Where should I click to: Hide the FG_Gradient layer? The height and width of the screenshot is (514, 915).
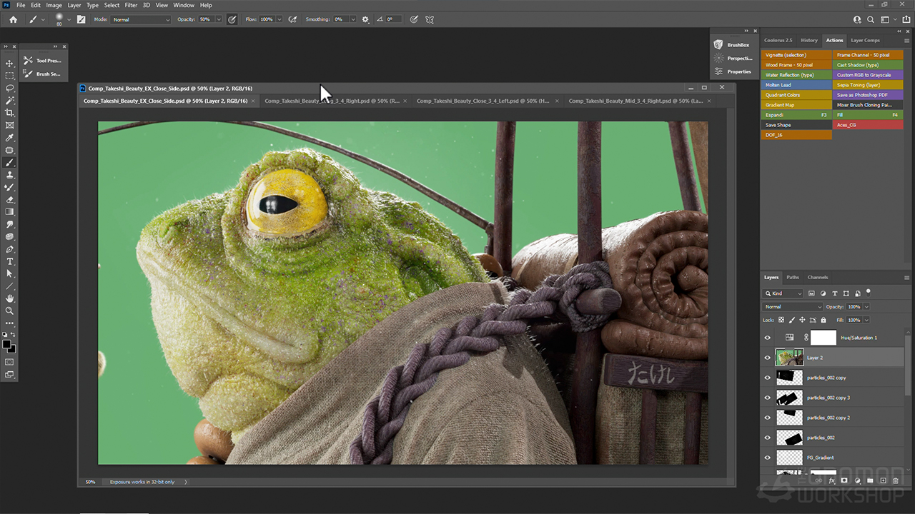[x=768, y=458]
